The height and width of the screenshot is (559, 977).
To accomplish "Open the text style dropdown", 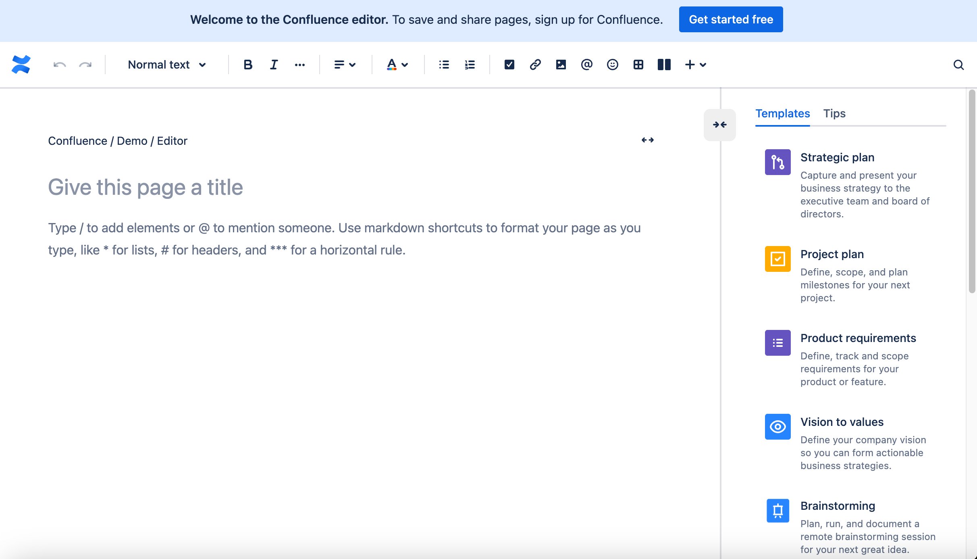I will tap(166, 64).
